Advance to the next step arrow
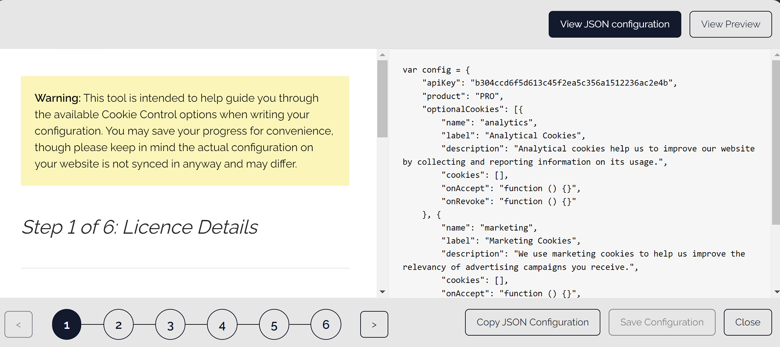 coord(374,325)
